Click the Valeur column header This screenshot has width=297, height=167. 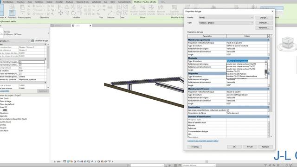(247, 36)
